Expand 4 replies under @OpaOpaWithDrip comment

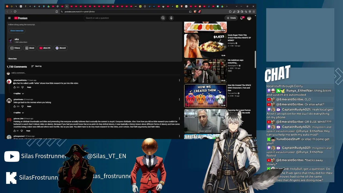[x=19, y=94]
